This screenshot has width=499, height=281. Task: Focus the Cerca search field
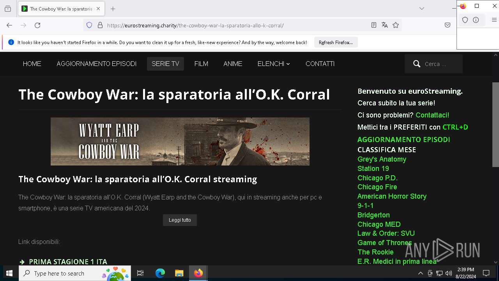tap(441, 64)
